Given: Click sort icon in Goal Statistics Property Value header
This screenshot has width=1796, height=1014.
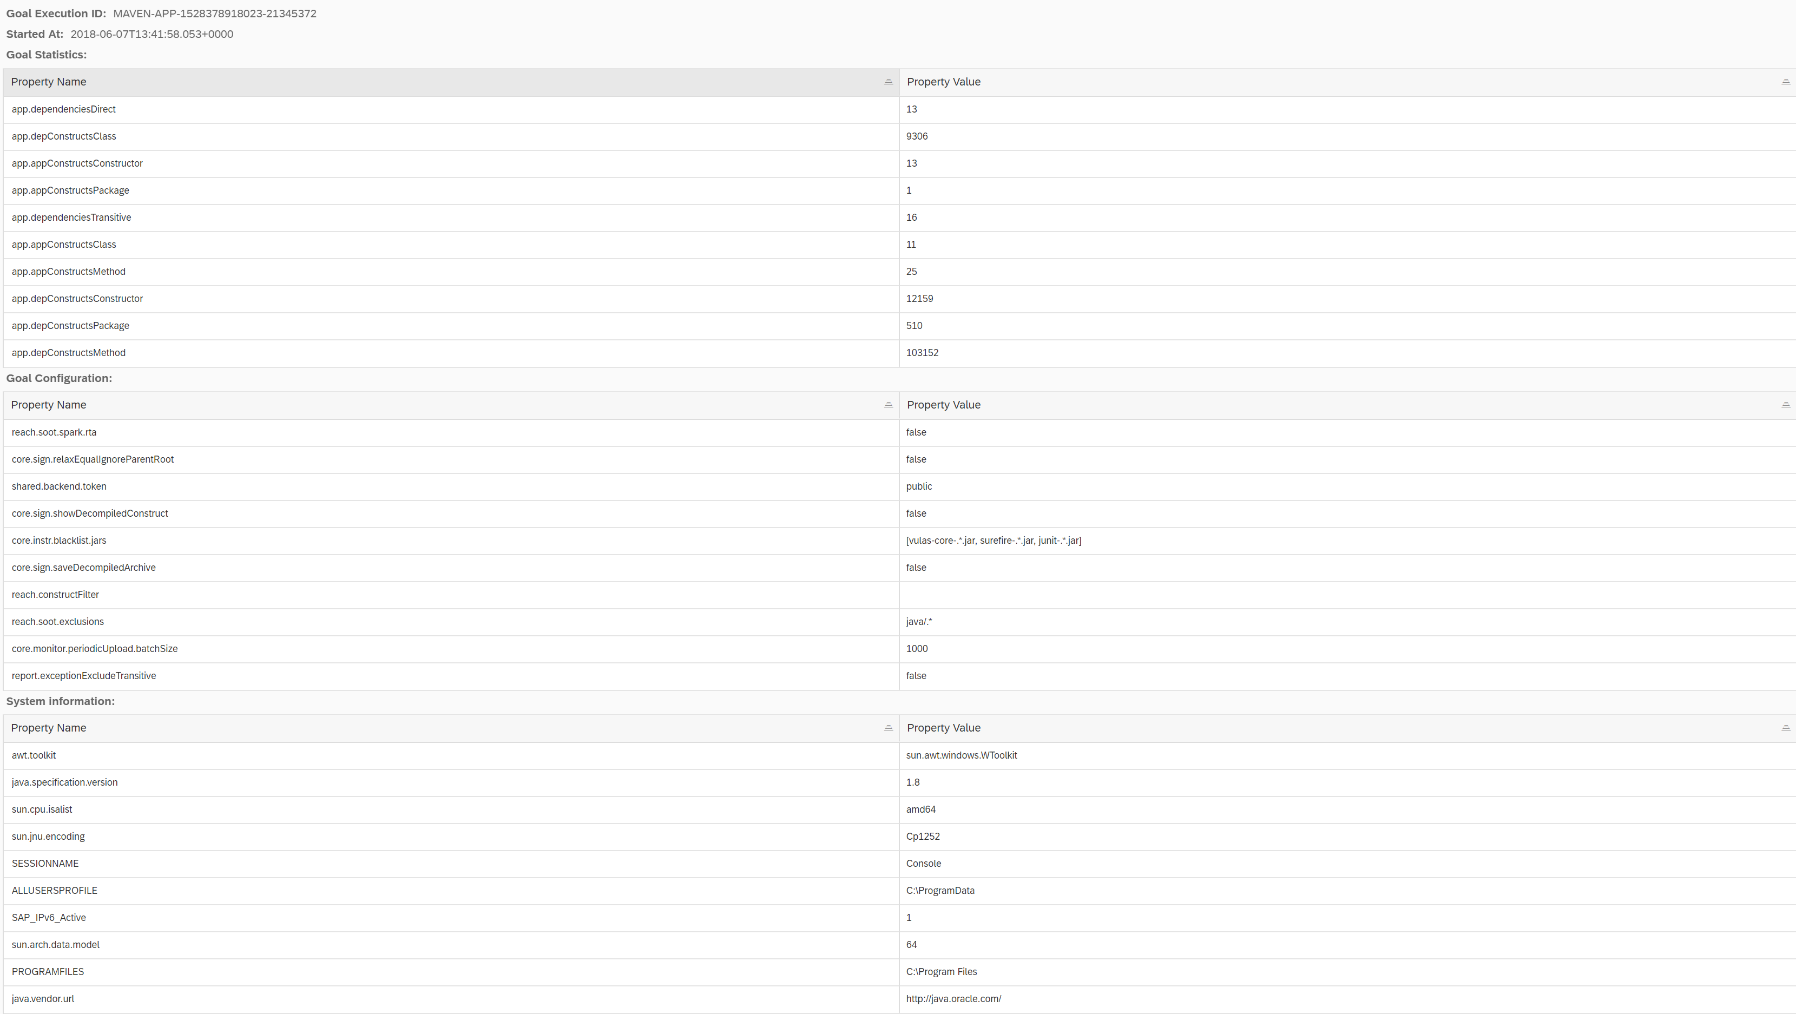Looking at the screenshot, I should (x=1786, y=82).
